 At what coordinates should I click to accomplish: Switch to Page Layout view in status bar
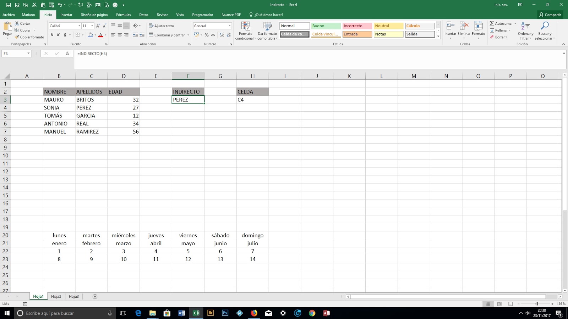(499, 304)
